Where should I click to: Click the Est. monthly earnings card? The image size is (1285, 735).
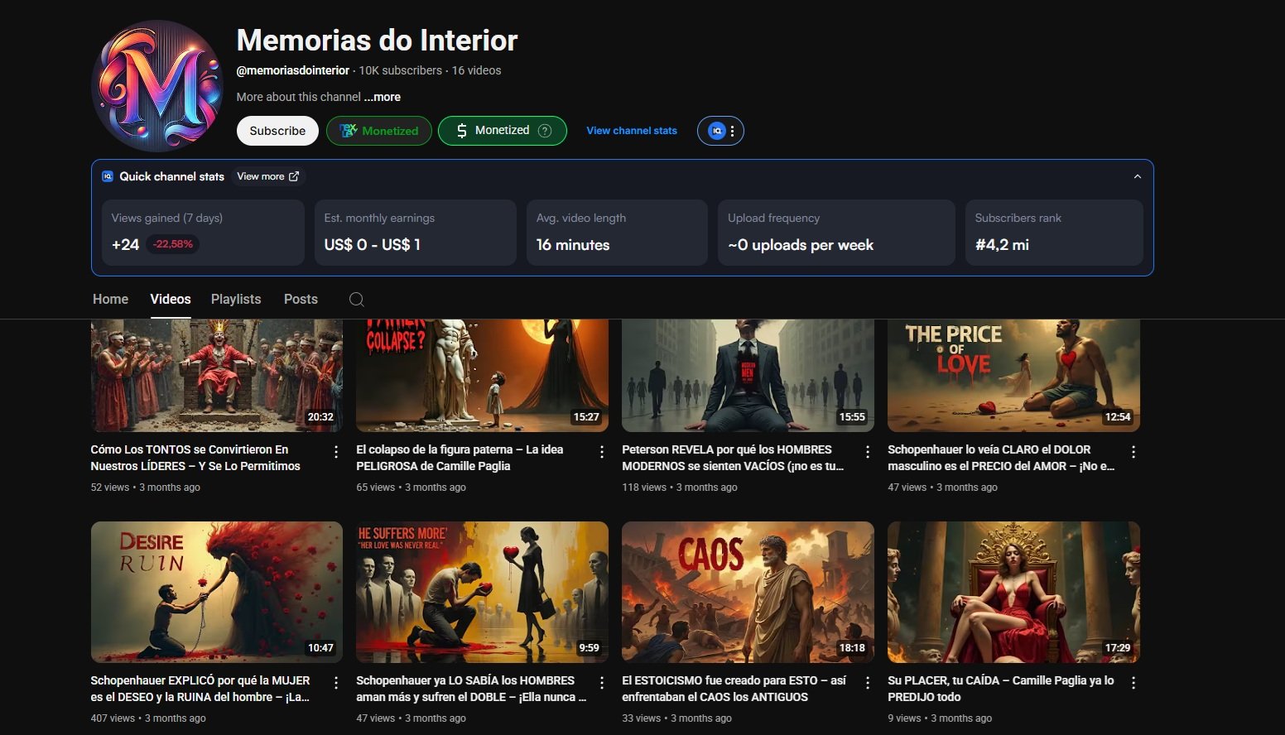[416, 233]
